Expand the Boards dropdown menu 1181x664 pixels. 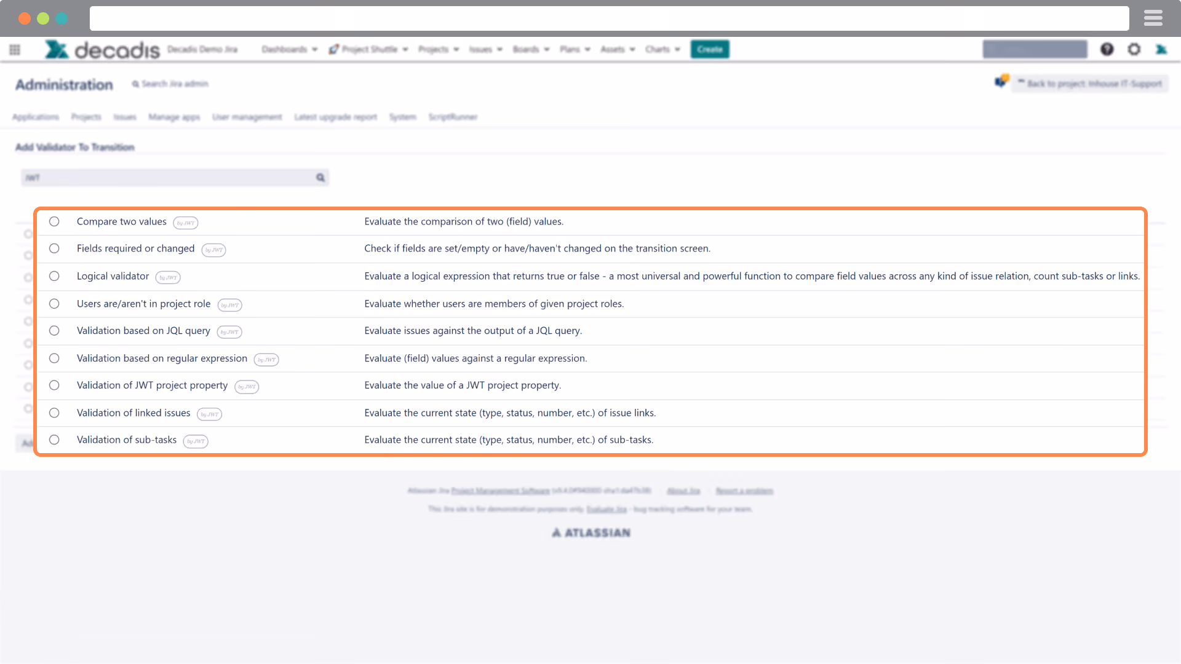coord(531,49)
